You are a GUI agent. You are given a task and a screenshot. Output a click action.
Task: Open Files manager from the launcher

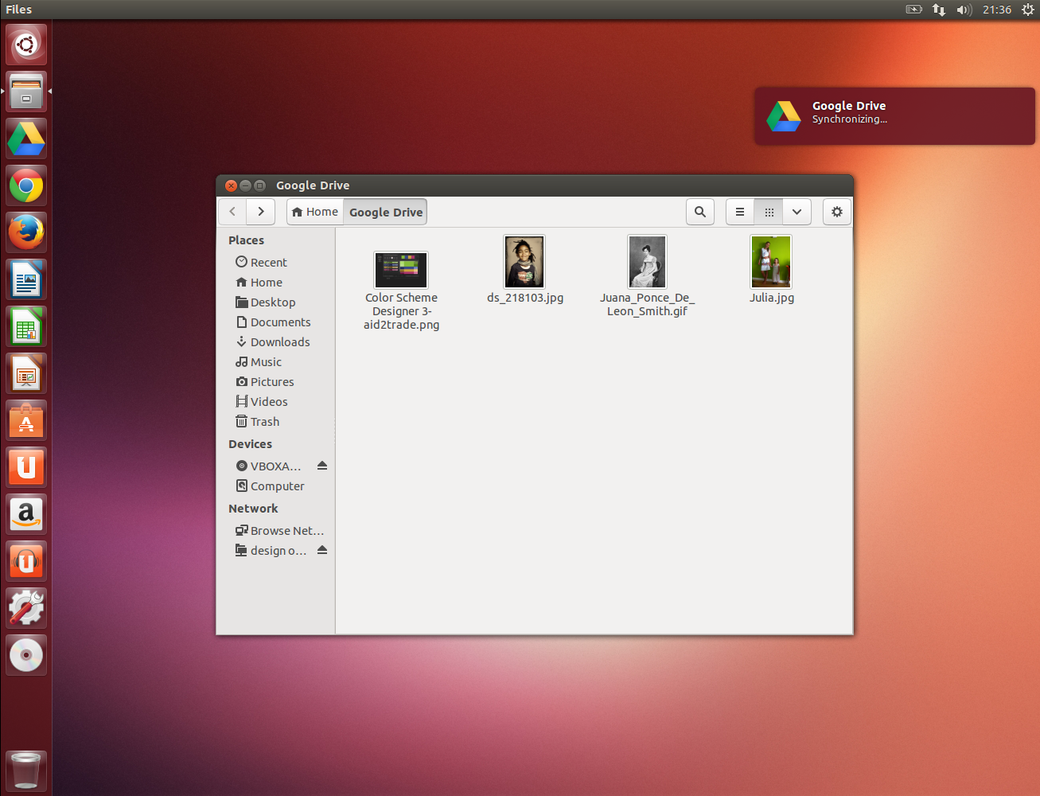pyautogui.click(x=26, y=92)
